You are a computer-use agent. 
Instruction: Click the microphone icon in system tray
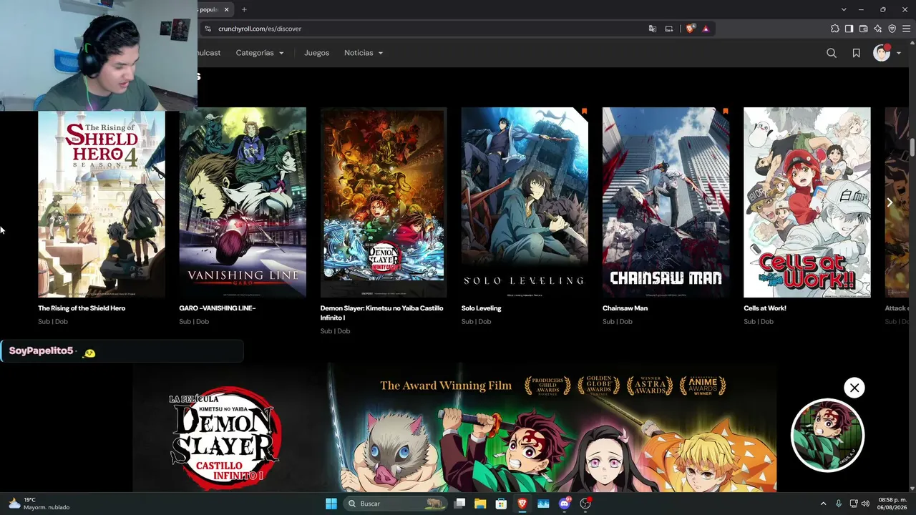pyautogui.click(x=838, y=504)
